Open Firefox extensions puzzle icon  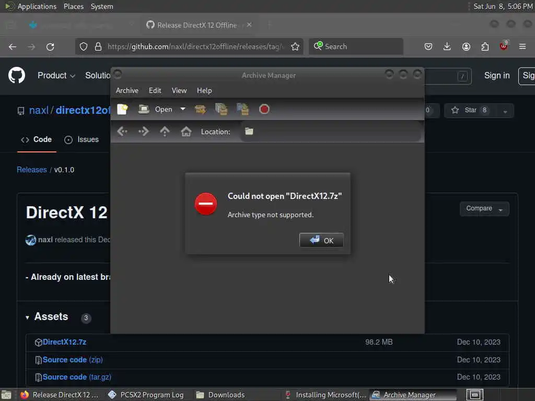tap(485, 46)
